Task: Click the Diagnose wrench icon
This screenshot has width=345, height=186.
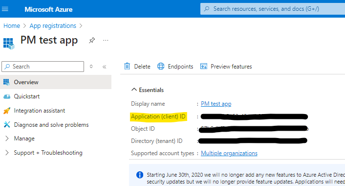Action: (7, 125)
